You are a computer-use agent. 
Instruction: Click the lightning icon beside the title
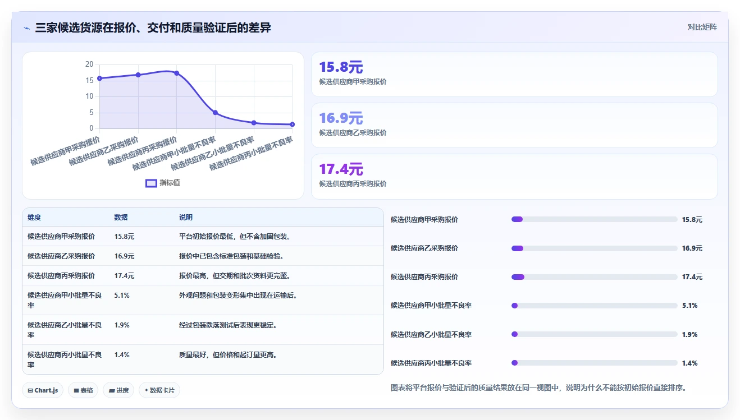(x=27, y=27)
